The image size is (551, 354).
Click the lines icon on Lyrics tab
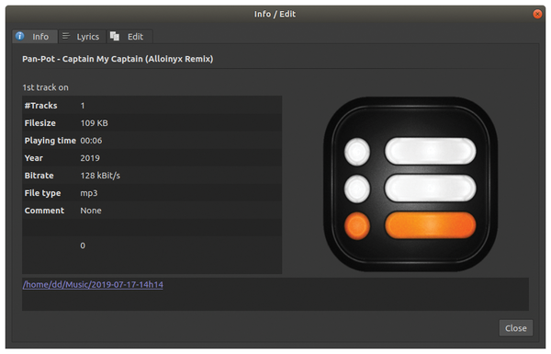pyautogui.click(x=66, y=36)
